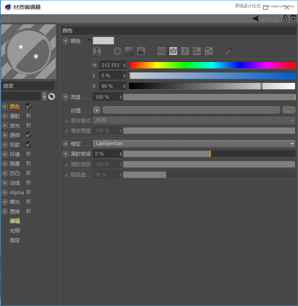Open the image-based color picker

[141, 51]
